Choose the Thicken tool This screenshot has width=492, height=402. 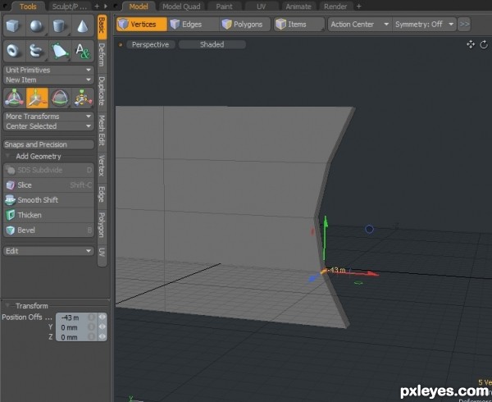[48, 215]
